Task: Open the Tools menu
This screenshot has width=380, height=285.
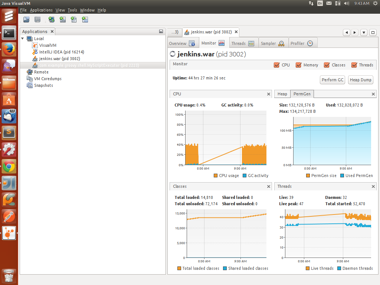Action: pyautogui.click(x=72, y=10)
